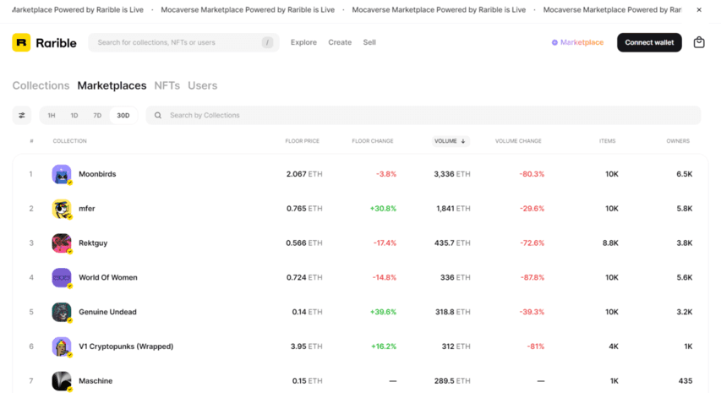Select the 7D time range
The image size is (721, 393).
(x=97, y=116)
